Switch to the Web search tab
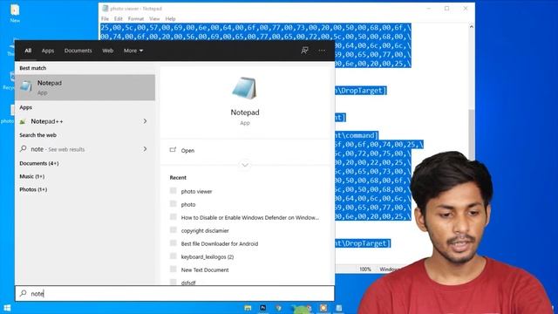Image resolution: width=558 pixels, height=314 pixels. [108, 51]
